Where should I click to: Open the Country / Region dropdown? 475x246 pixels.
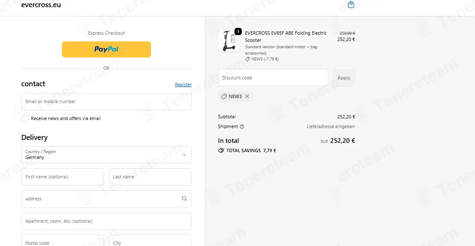click(106, 155)
